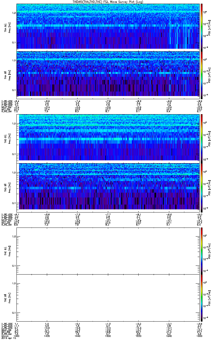This screenshot has width=213, height=340.
Task: Click the 1420 time tick label
Action: 47,336
